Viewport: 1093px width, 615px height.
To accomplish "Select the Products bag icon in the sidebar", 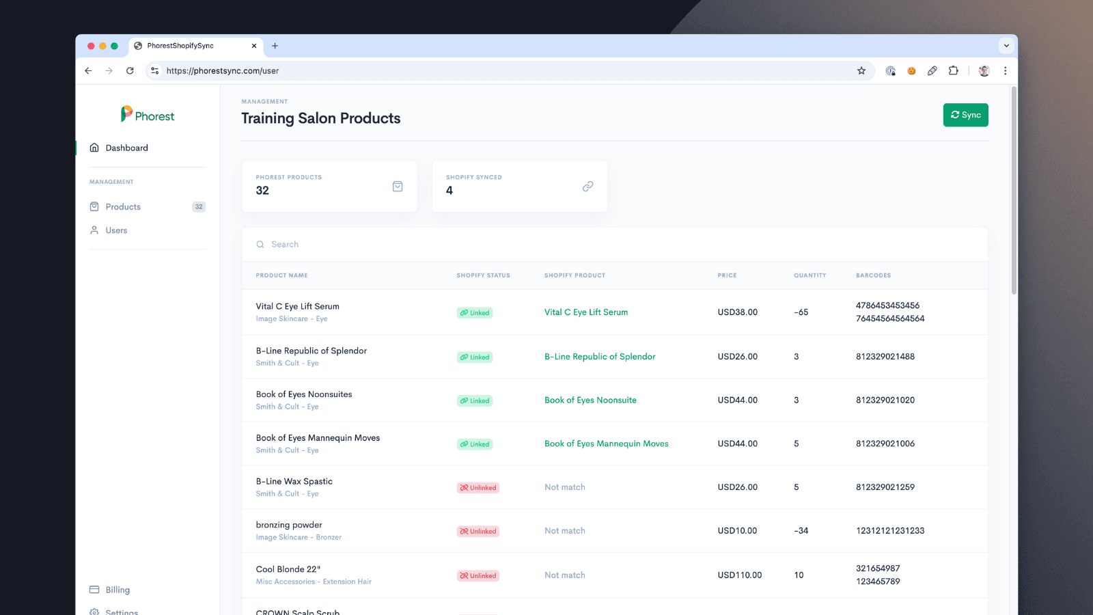I will pyautogui.click(x=94, y=206).
